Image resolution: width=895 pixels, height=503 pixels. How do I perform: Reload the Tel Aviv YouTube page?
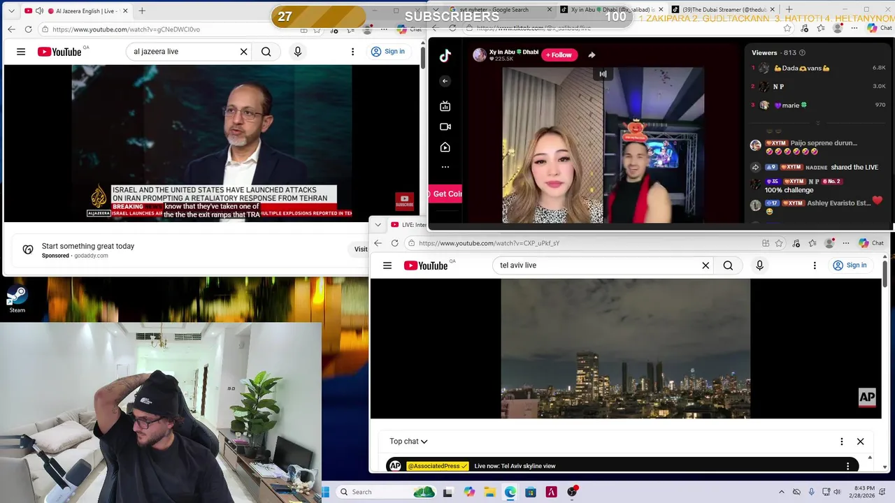(394, 243)
